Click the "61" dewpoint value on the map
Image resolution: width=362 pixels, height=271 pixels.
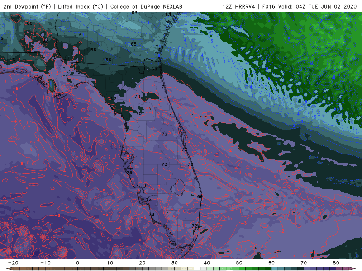point(81,35)
